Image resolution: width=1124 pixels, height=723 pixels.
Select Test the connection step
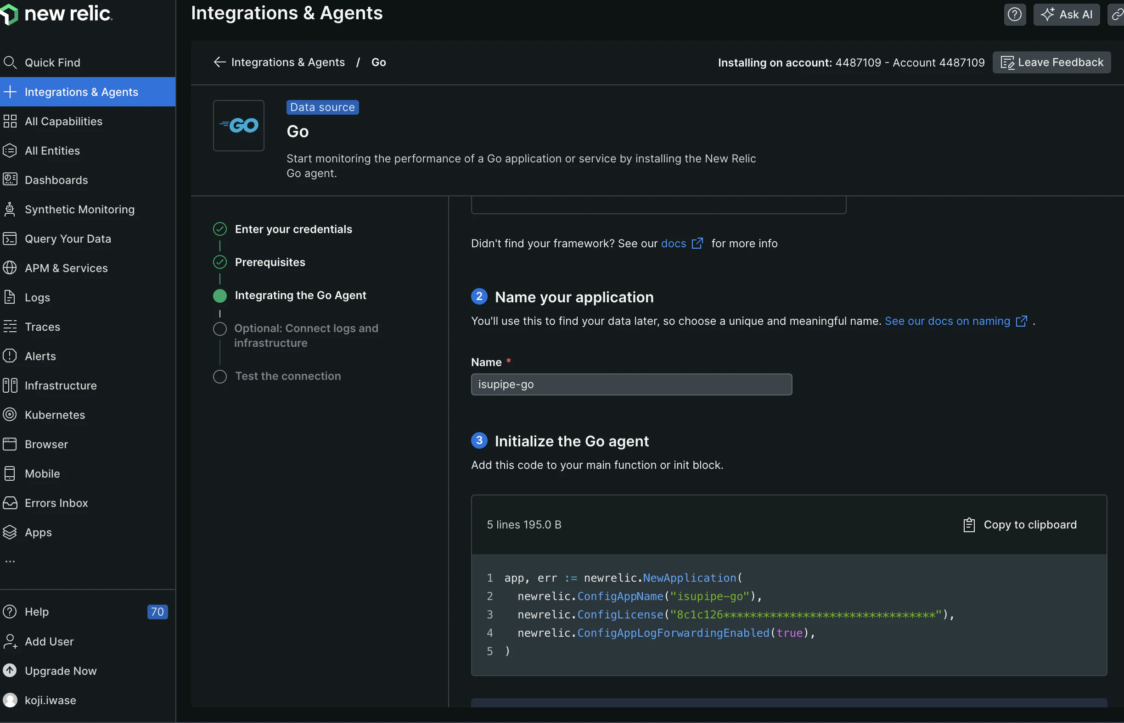pyautogui.click(x=287, y=376)
